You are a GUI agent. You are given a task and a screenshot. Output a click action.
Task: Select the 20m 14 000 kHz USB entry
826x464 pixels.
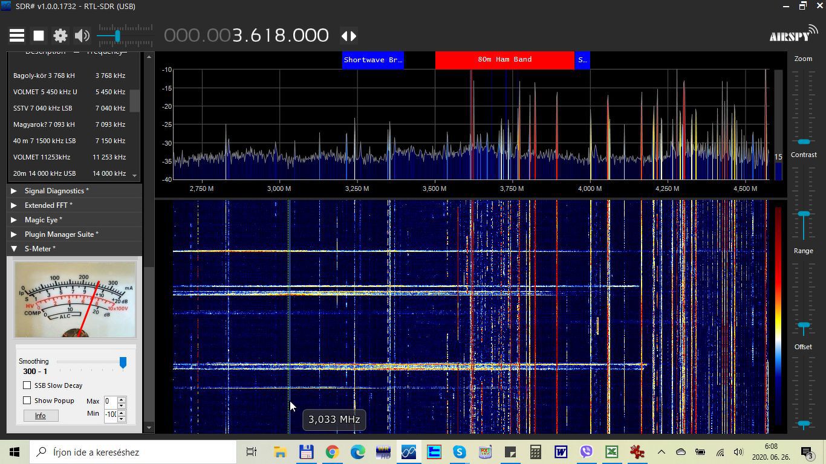click(x=70, y=173)
